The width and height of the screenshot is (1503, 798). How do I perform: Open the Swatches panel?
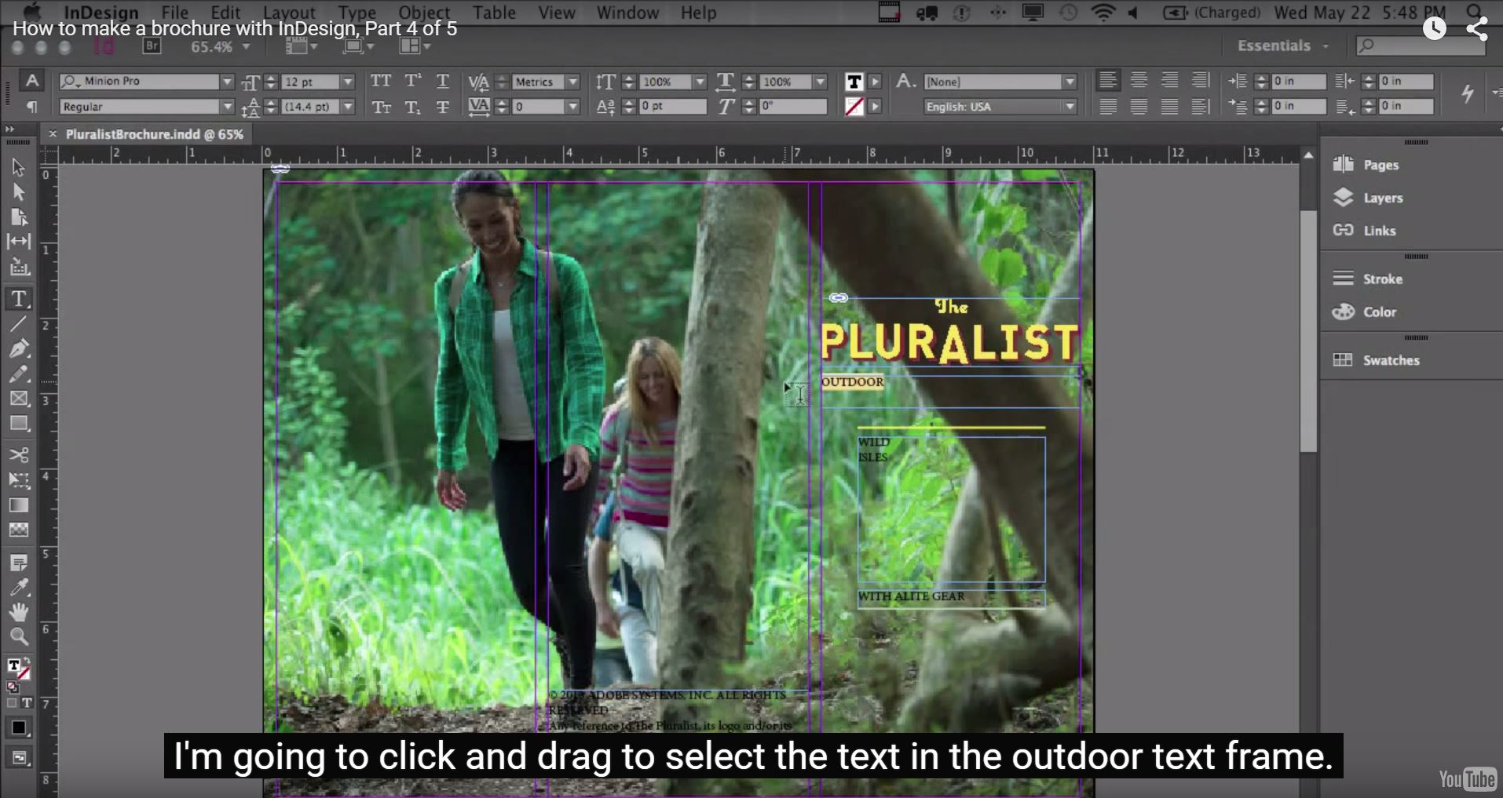pos(1377,360)
